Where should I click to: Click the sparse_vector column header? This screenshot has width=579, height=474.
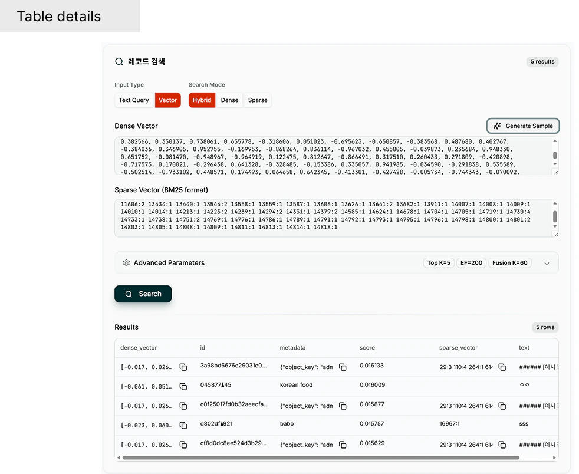[458, 348]
